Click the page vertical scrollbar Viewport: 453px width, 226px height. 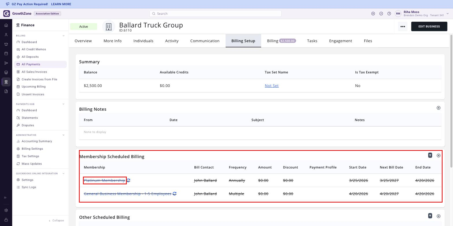click(451, 101)
